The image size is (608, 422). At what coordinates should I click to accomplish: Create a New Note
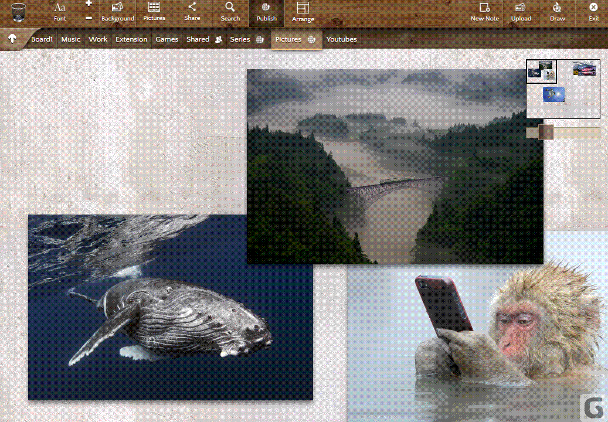pyautogui.click(x=484, y=12)
